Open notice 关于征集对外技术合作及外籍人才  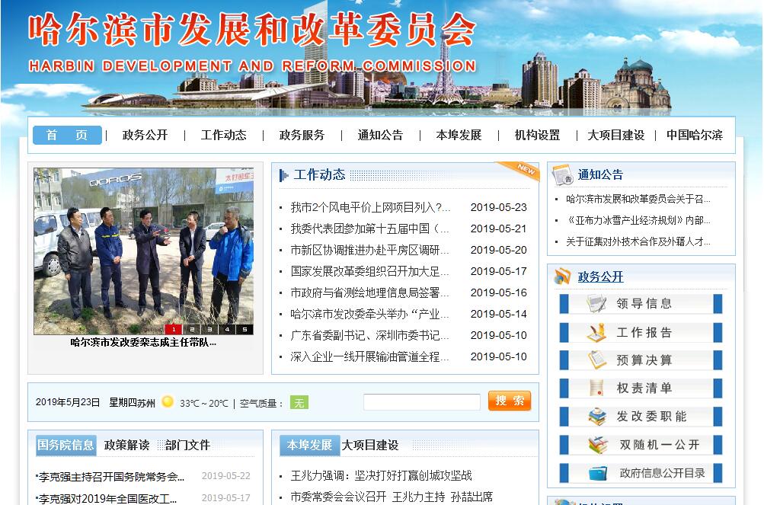tap(638, 241)
